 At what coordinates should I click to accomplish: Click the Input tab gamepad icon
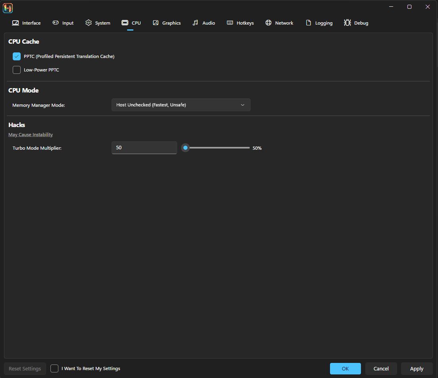56,23
